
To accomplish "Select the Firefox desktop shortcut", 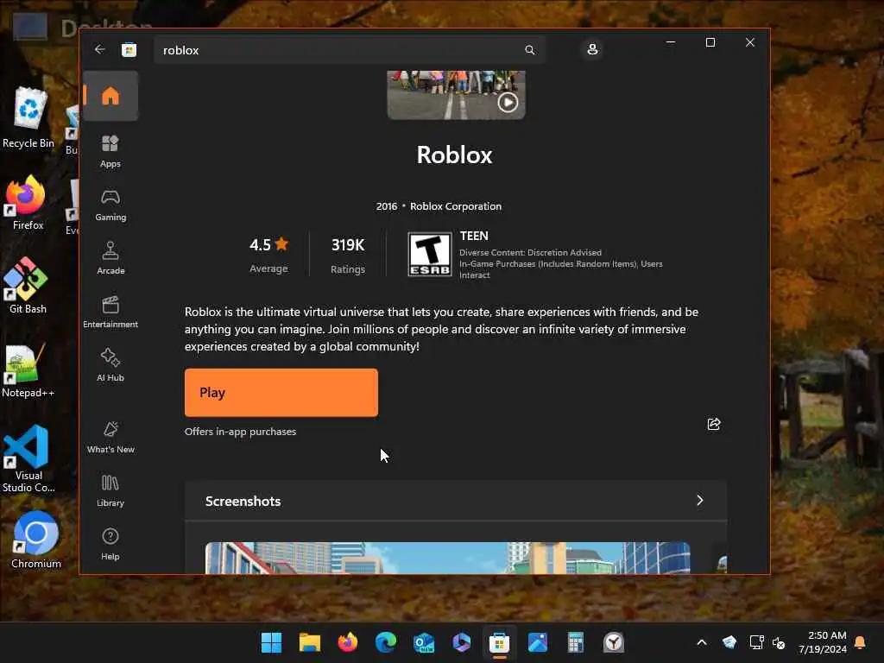I will point(28,202).
